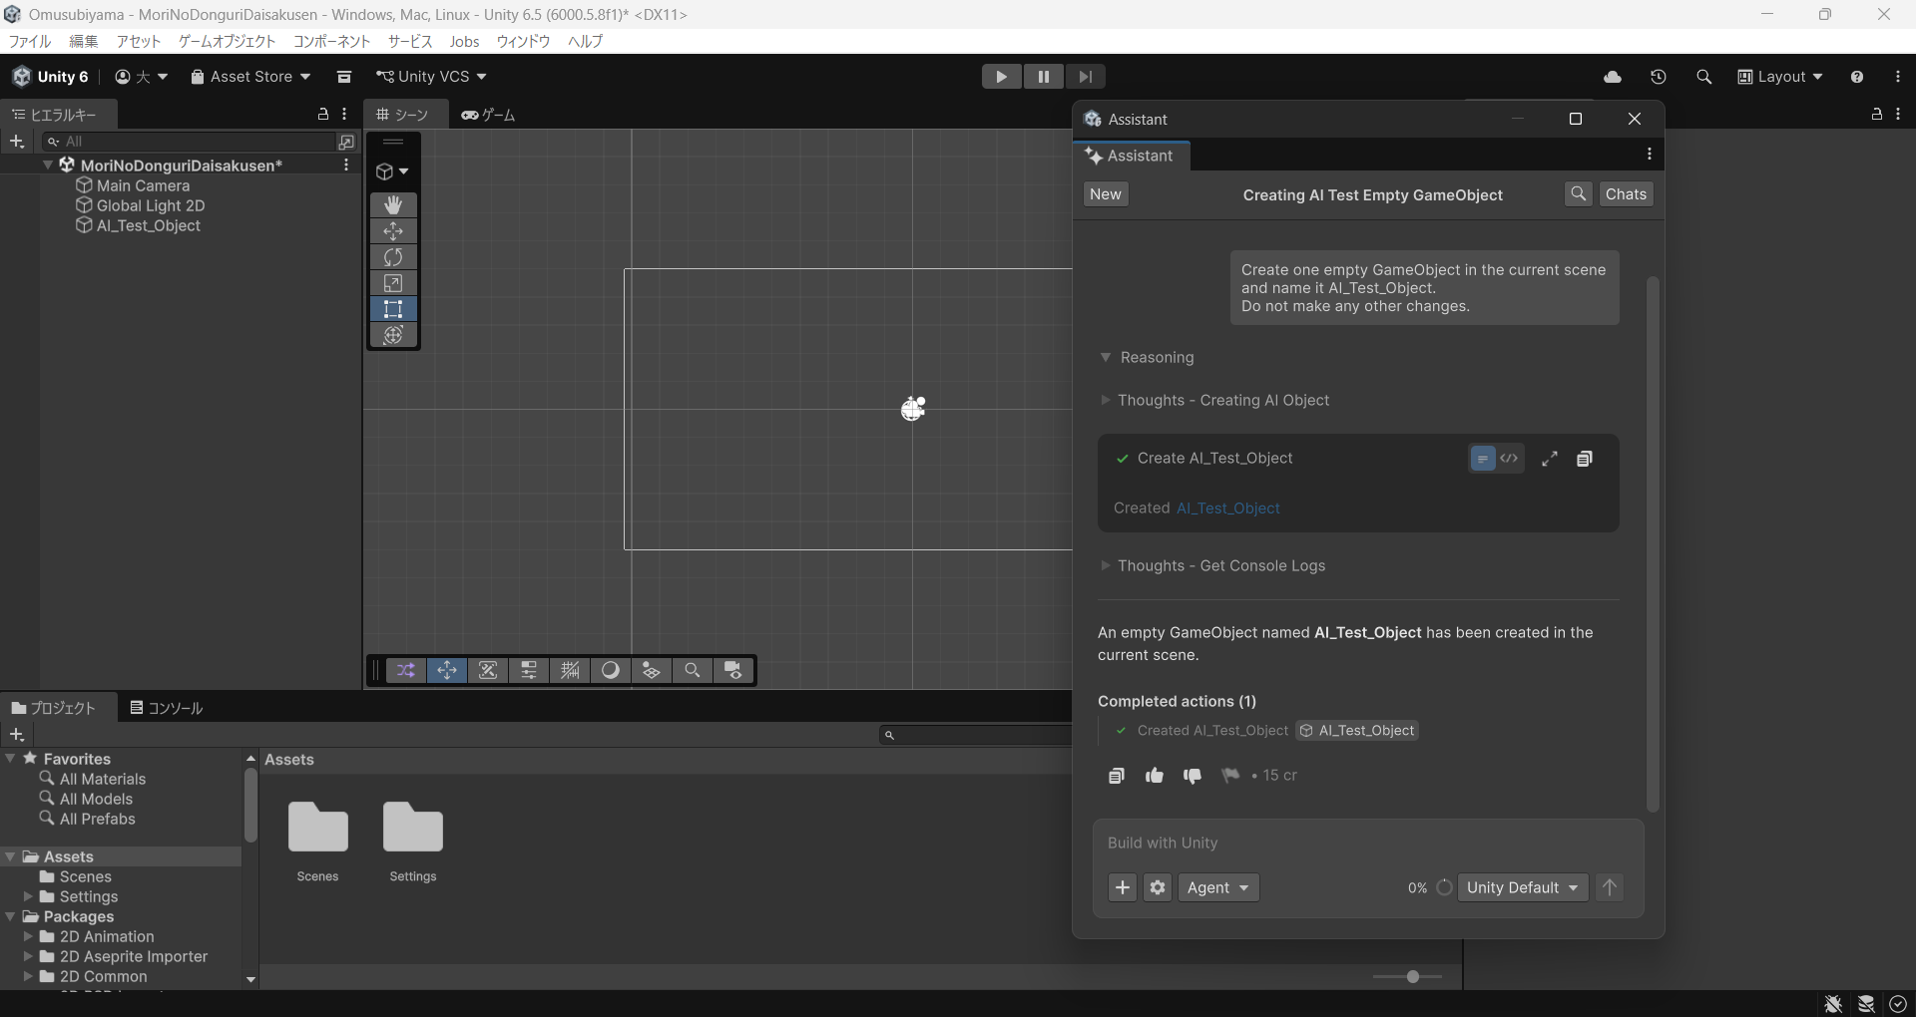The image size is (1916, 1017).
Task: Open the Agent mode dropdown
Action: point(1218,887)
